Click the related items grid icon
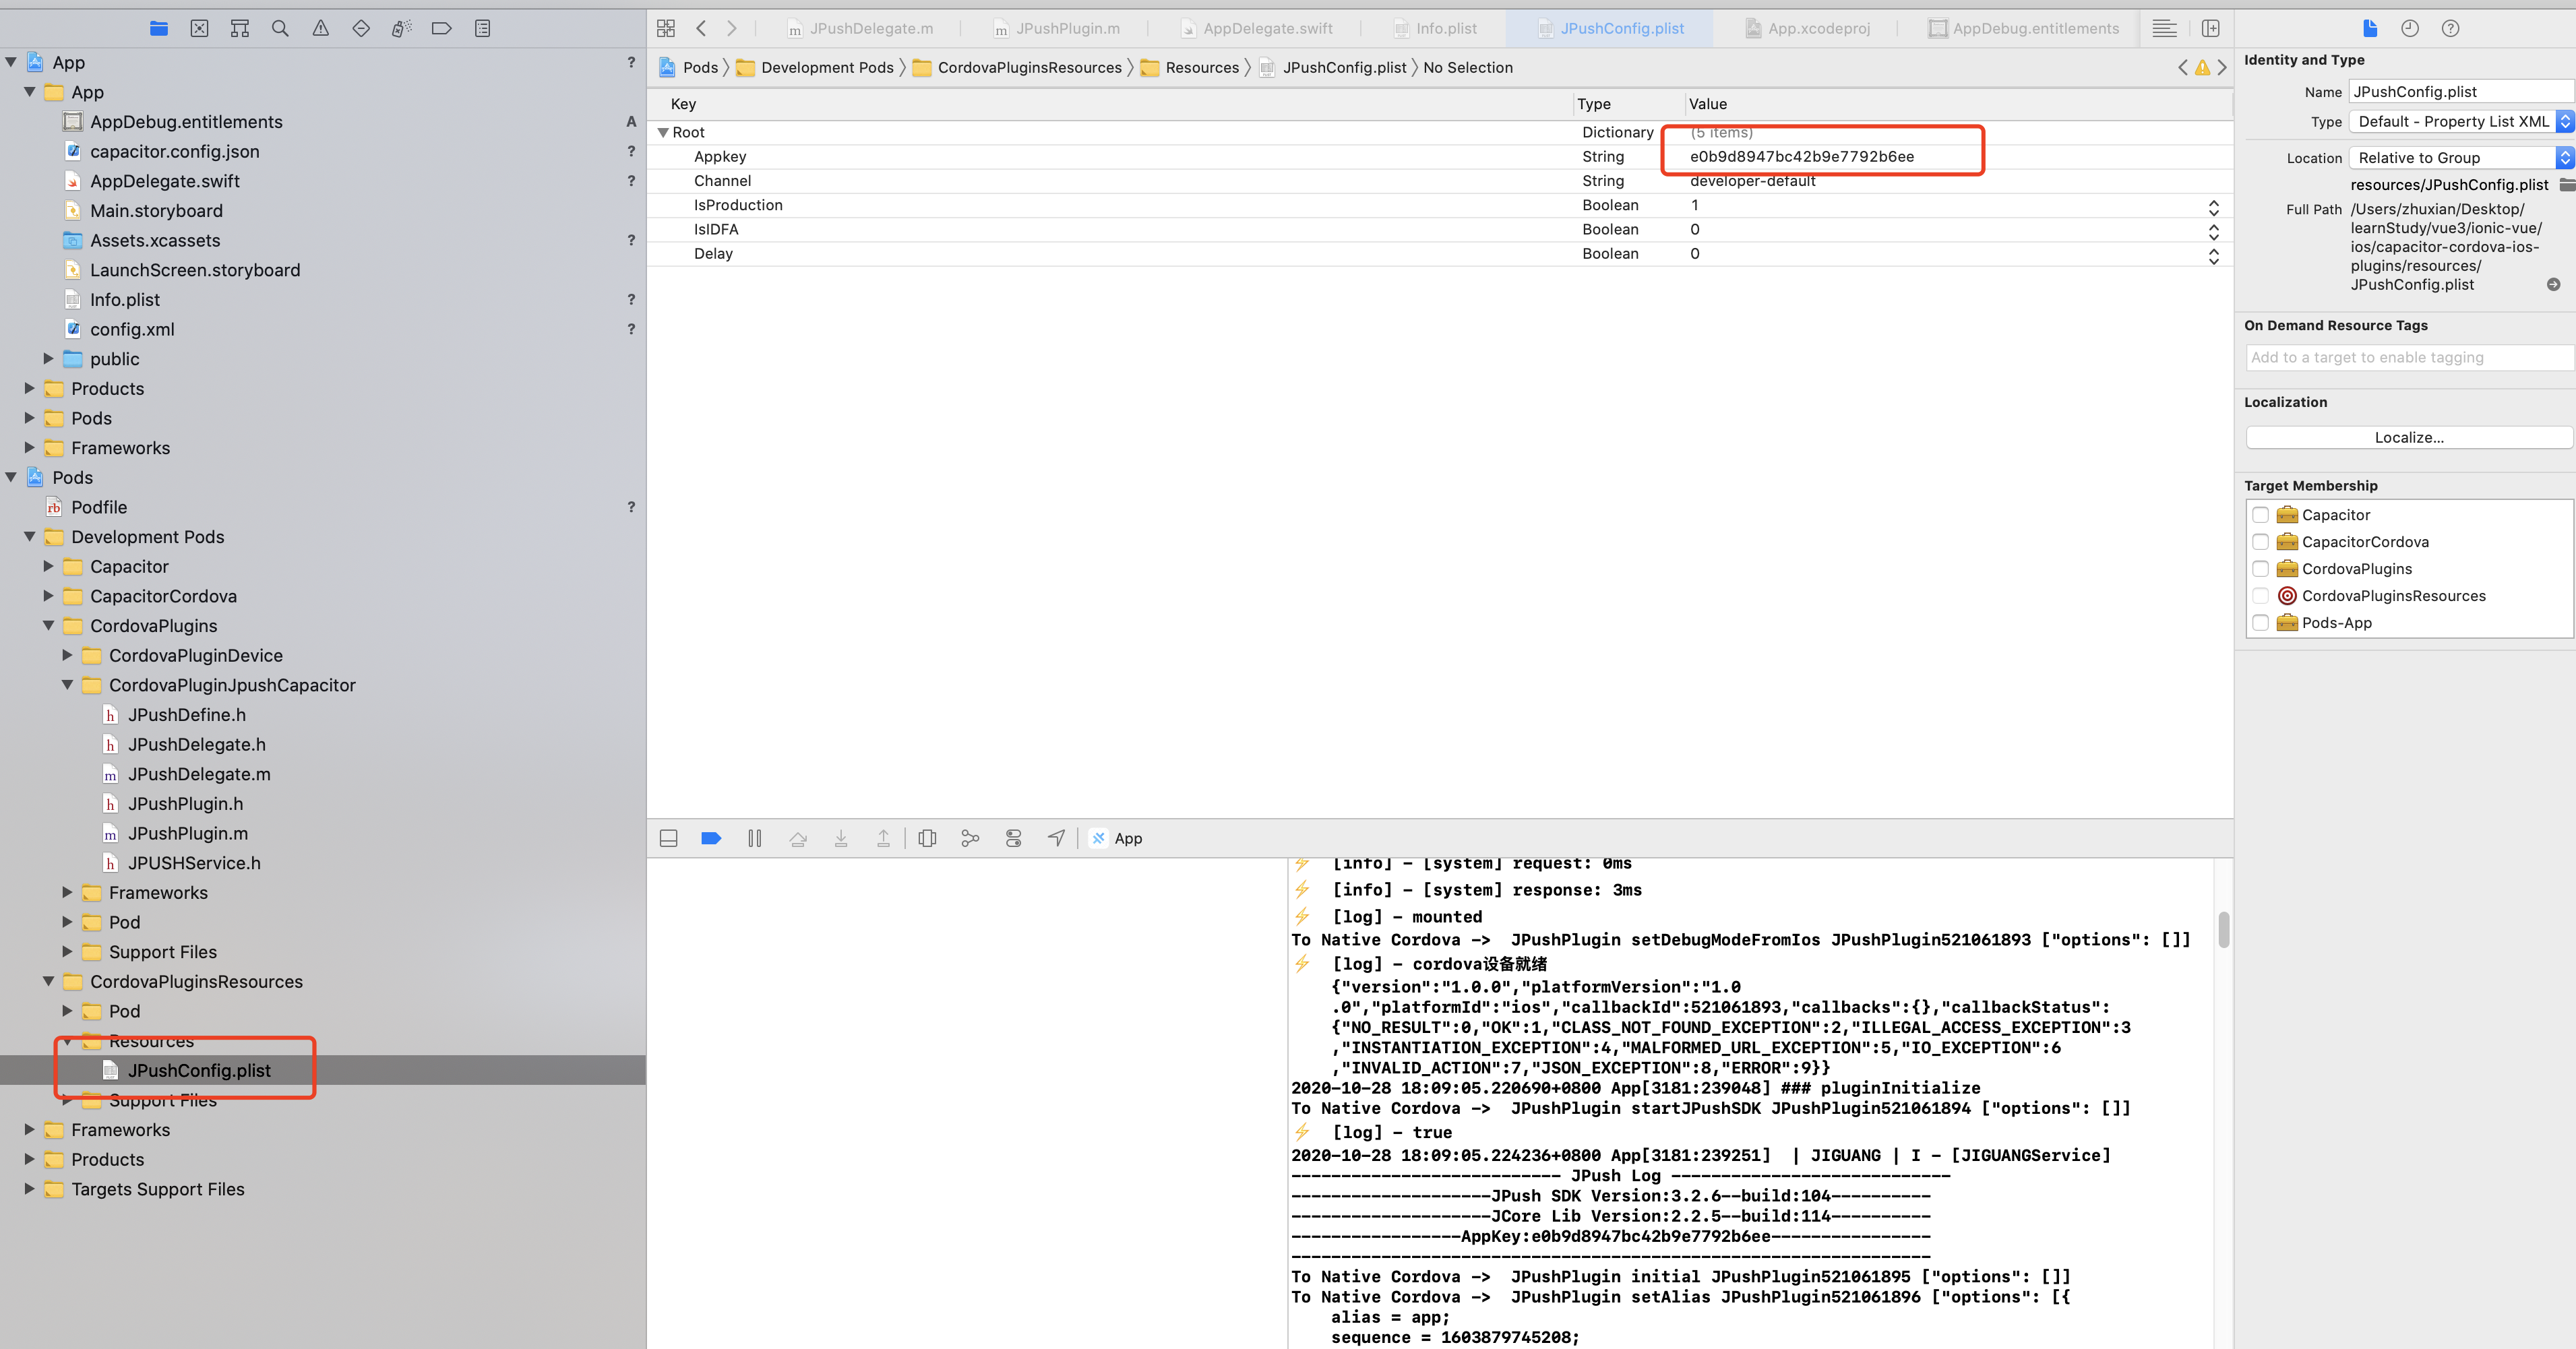The height and width of the screenshot is (1349, 2576). click(666, 28)
